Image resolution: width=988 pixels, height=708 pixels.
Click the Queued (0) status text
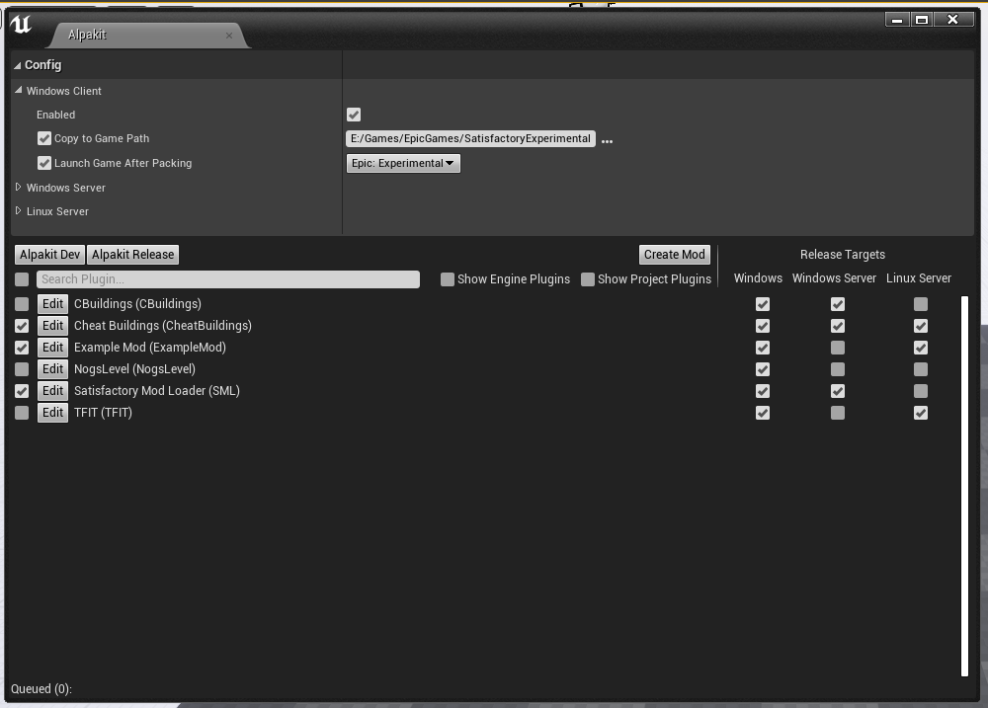pos(41,689)
